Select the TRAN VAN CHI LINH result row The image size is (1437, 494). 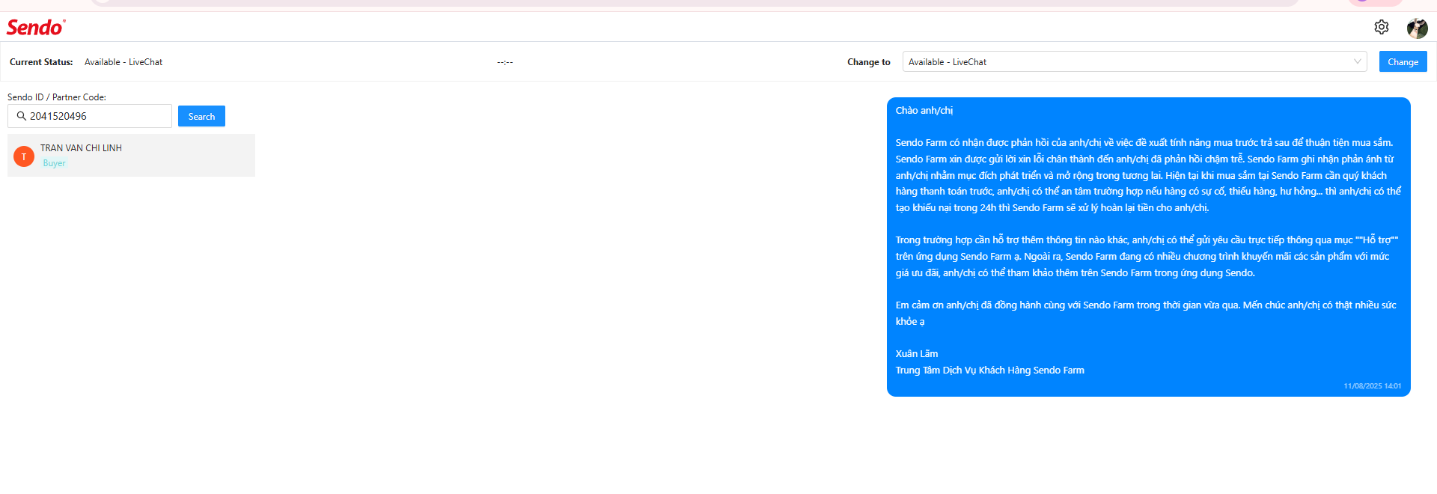[x=131, y=156]
